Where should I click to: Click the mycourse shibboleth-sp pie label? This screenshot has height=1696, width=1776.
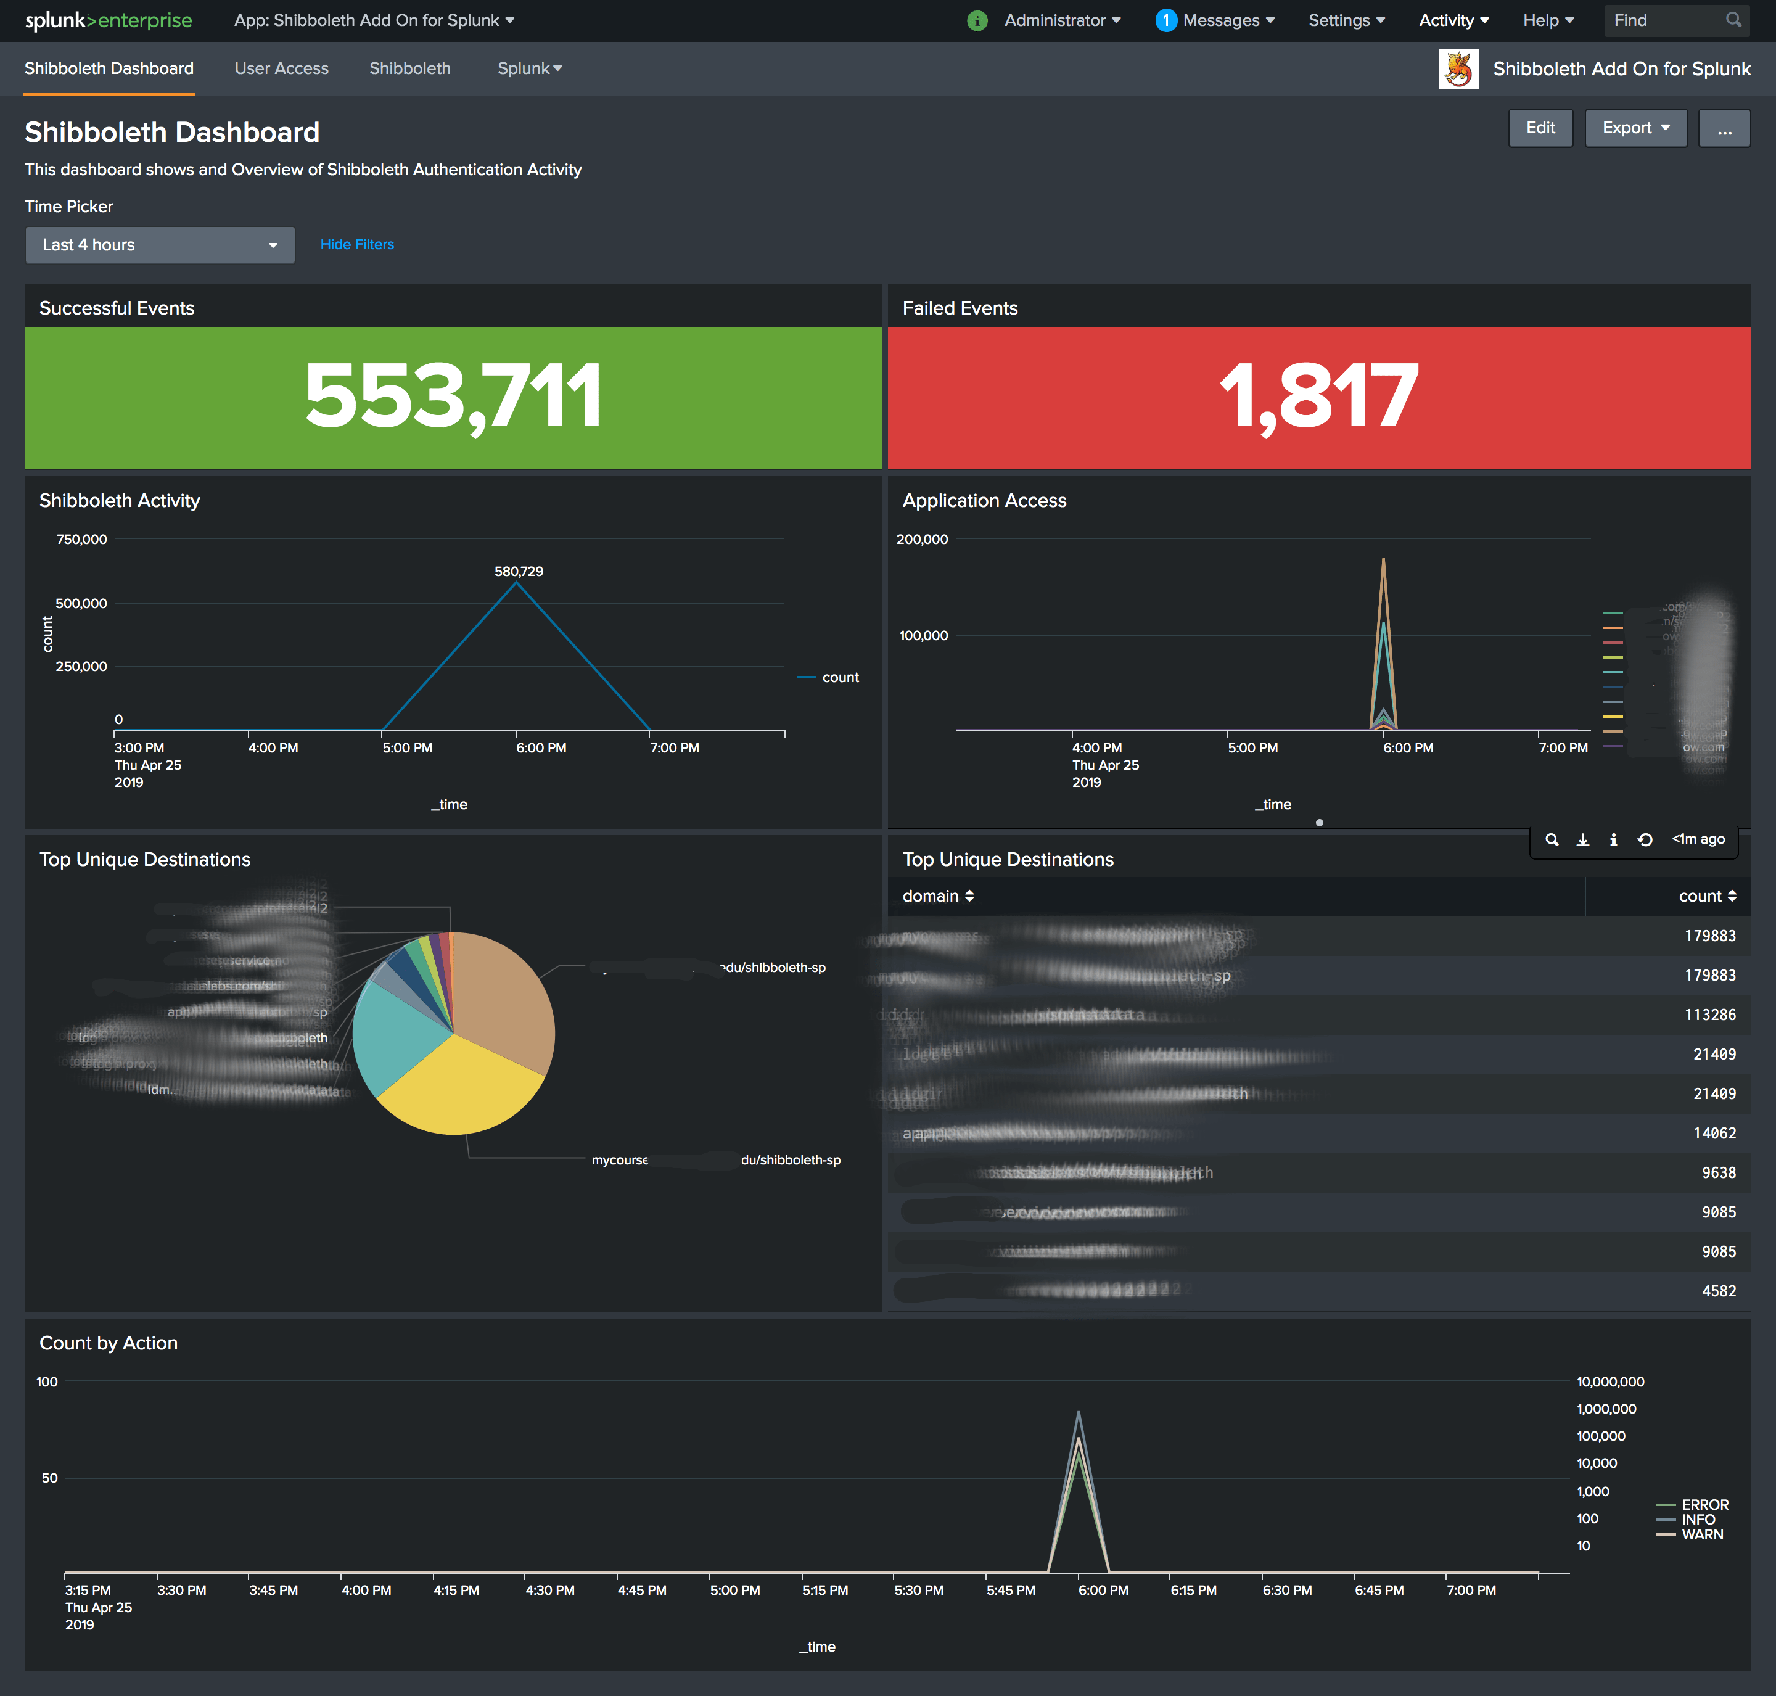click(x=716, y=1160)
